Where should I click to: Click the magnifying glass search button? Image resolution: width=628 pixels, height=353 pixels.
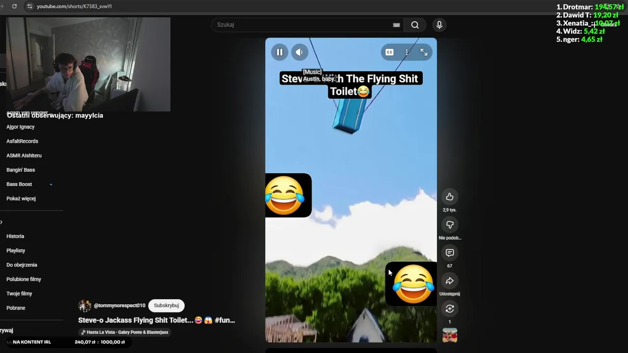[x=415, y=25]
